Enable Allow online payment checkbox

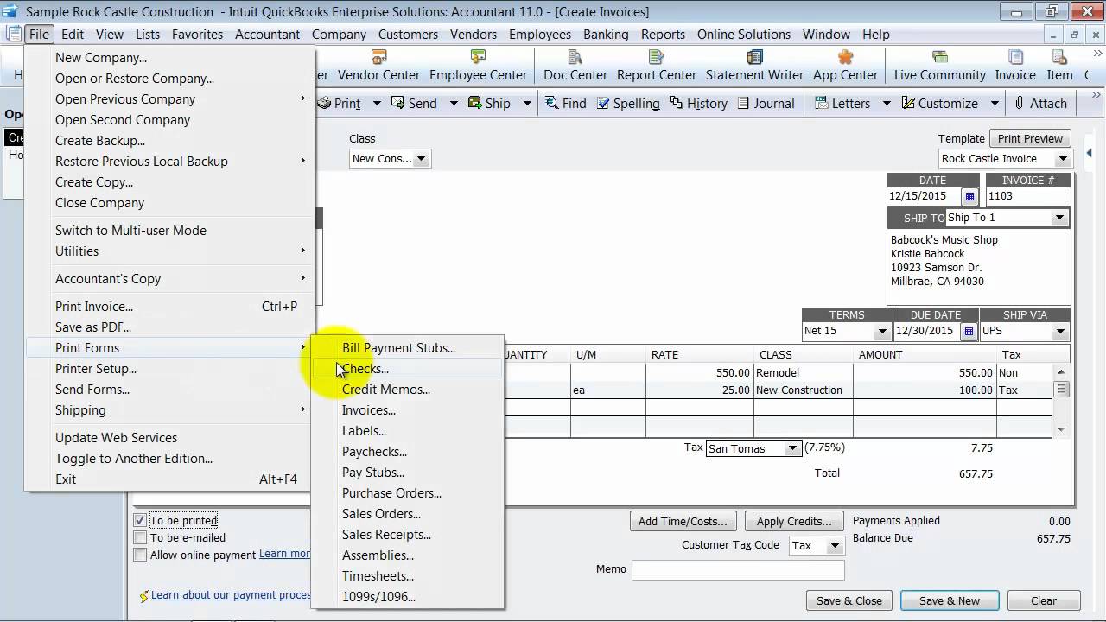coord(140,555)
